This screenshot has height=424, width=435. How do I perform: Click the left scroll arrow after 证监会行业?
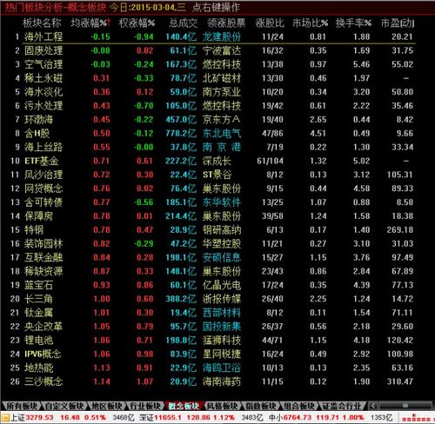click(x=373, y=406)
